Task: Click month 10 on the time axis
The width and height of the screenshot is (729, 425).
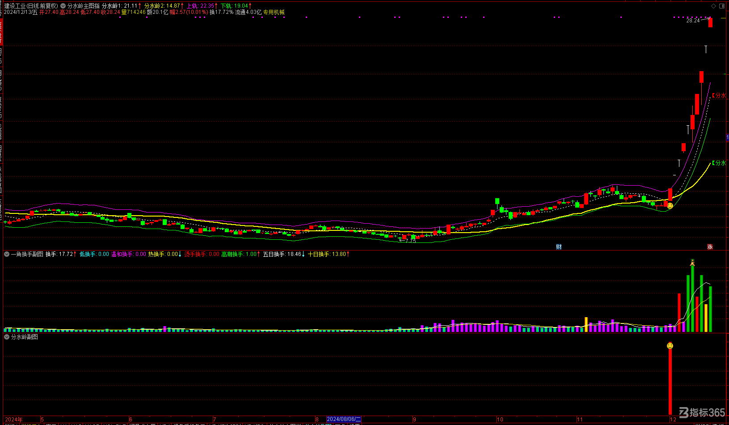Action: click(500, 419)
